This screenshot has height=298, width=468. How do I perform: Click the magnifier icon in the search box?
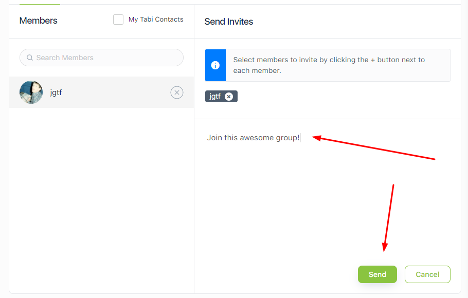point(30,58)
